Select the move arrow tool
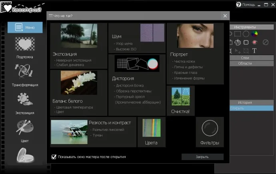This screenshot has height=174, width=276. click(x=238, y=51)
